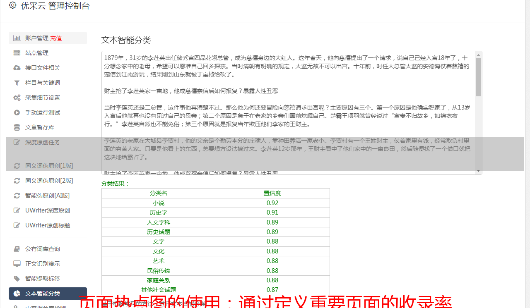The width and height of the screenshot is (530, 308).
Task: Click the 民俗传统 category cell
Action: 159,271
